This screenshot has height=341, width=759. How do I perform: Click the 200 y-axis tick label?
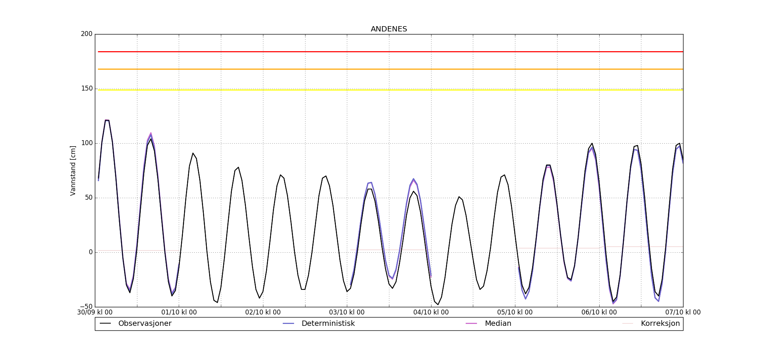point(87,34)
